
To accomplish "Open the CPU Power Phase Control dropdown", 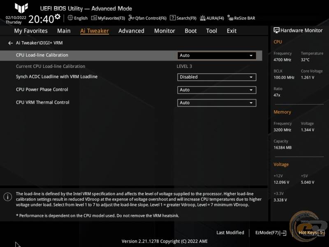I will tap(217, 90).
